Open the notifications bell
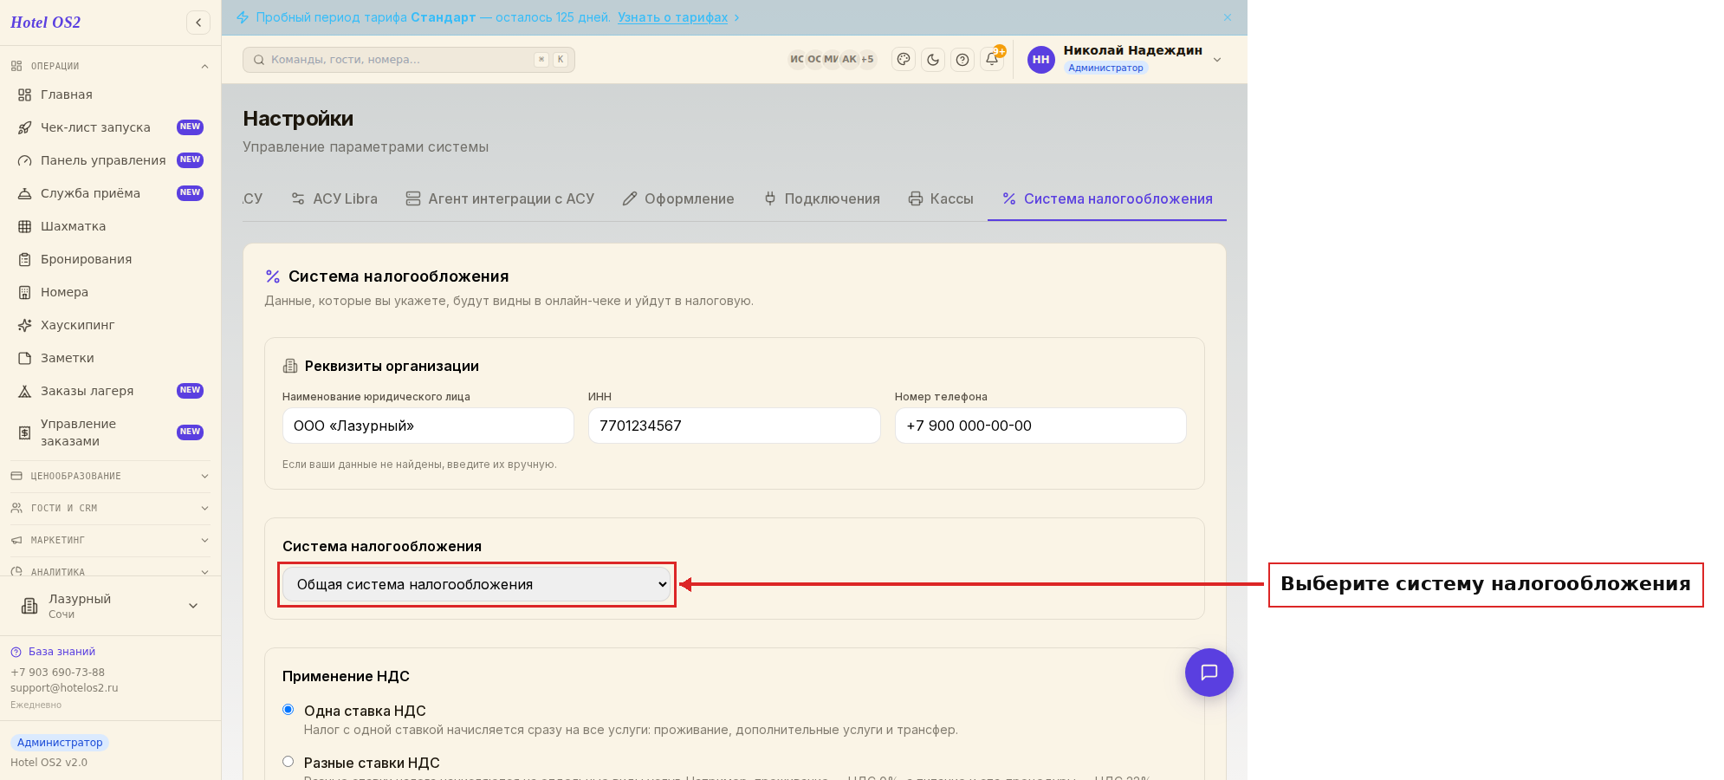 pos(992,60)
